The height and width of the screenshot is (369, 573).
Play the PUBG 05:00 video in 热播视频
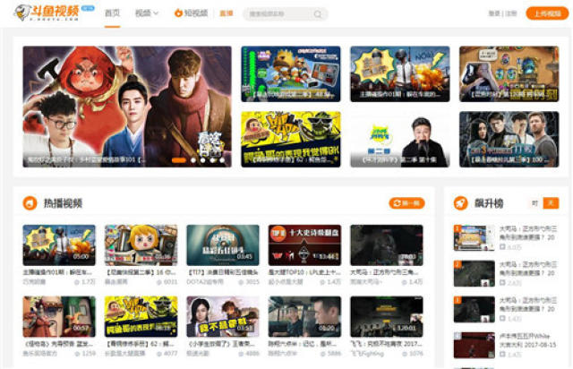click(x=59, y=245)
